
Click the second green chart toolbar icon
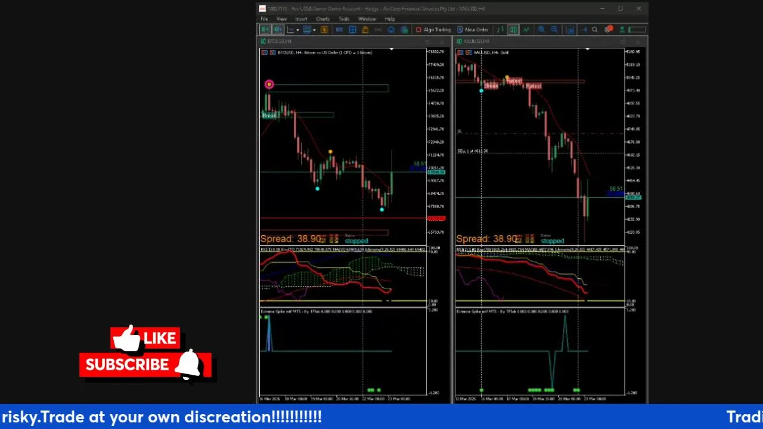click(278, 30)
